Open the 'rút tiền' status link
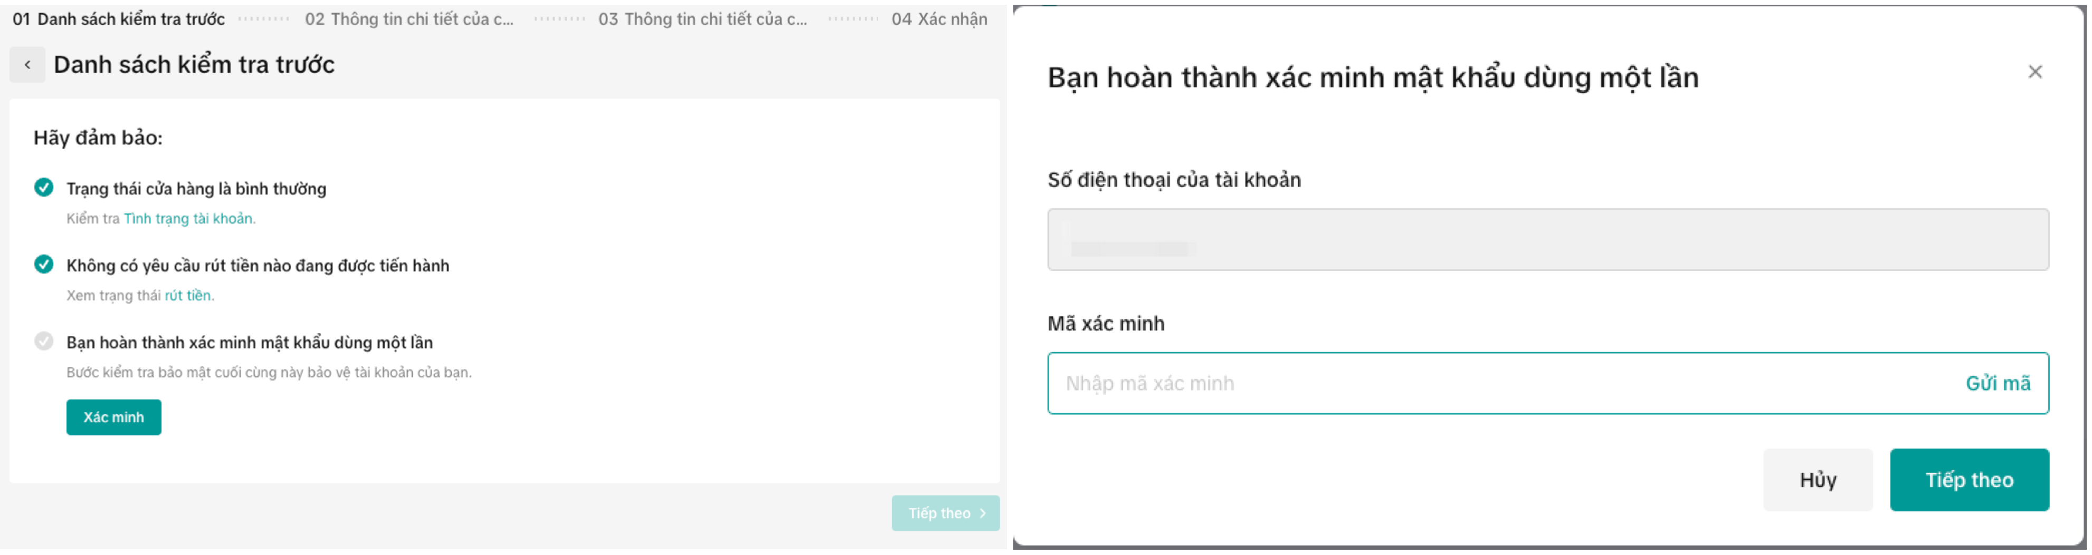 tap(187, 295)
